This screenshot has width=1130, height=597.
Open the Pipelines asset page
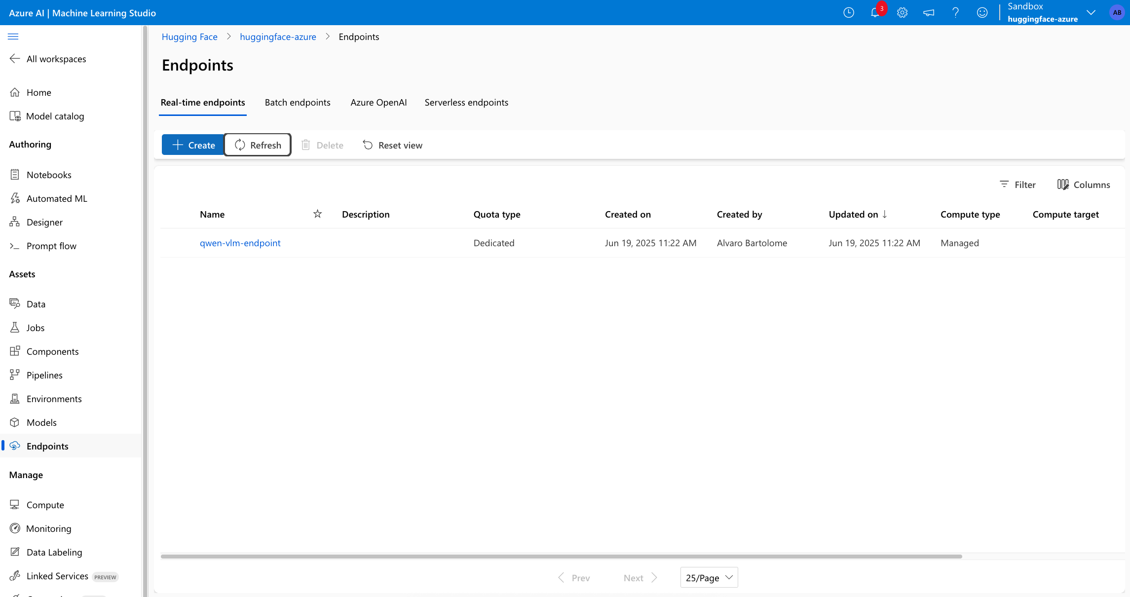pyautogui.click(x=44, y=374)
